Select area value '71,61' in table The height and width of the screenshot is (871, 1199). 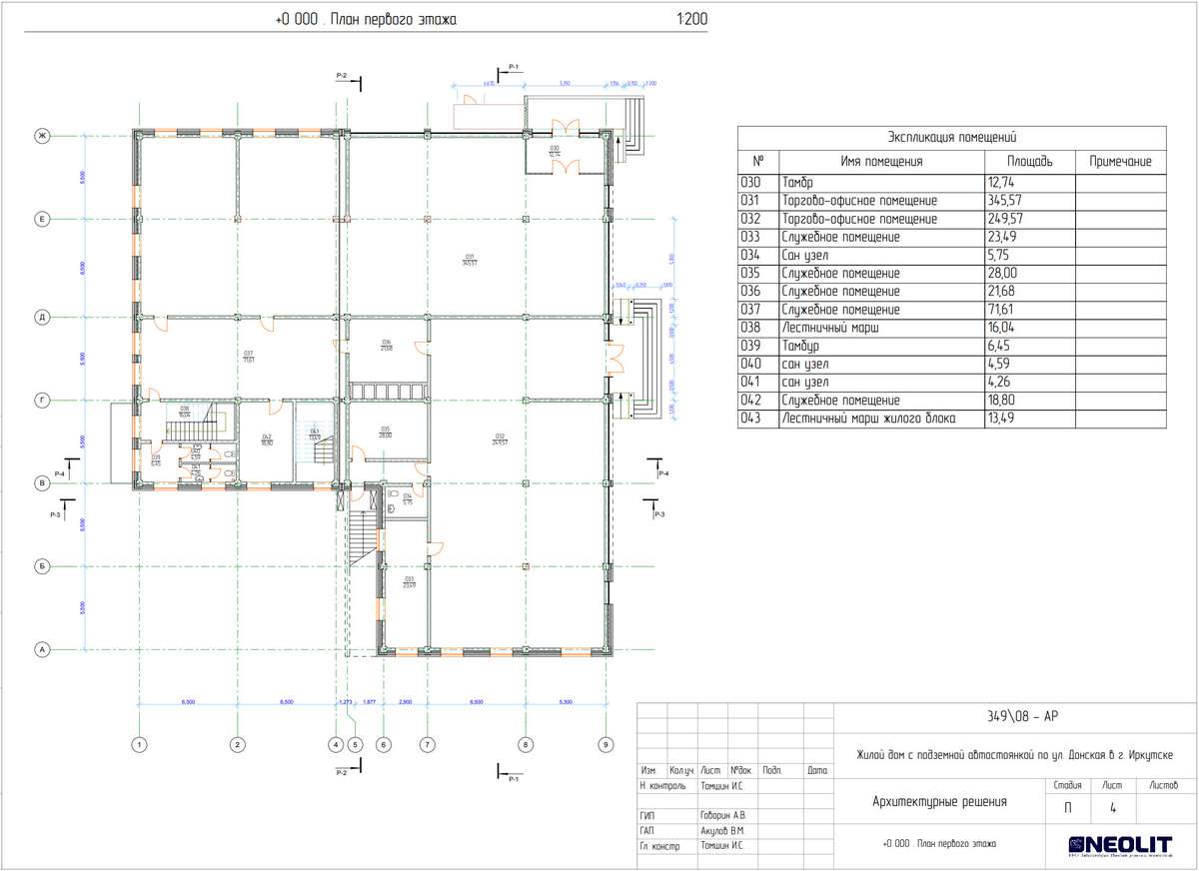point(1000,310)
